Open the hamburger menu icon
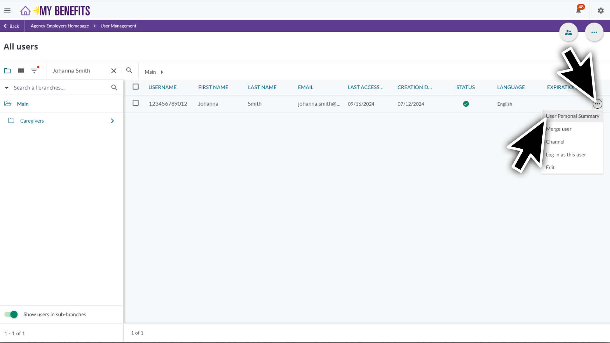This screenshot has width=610, height=343. [x=7, y=10]
